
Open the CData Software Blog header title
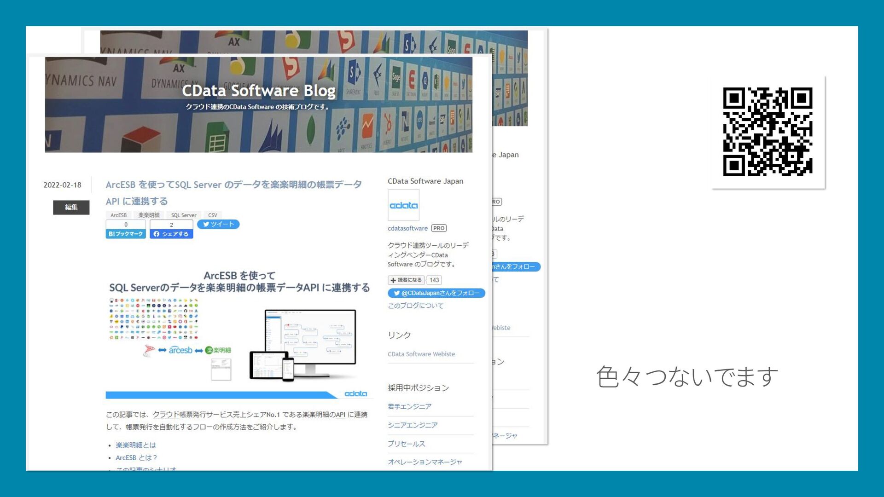tap(258, 91)
